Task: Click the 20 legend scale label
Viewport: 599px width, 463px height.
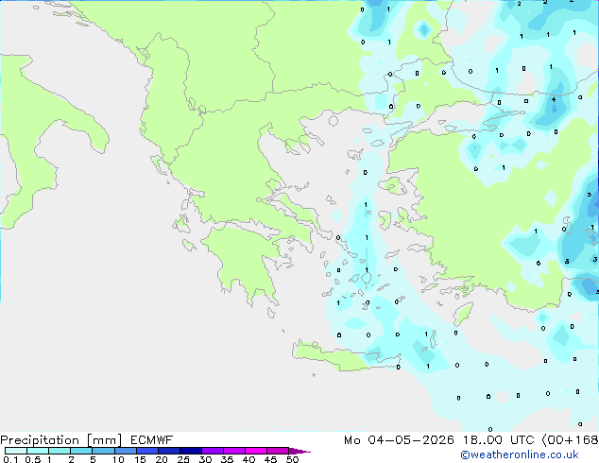Action: pyautogui.click(x=162, y=459)
